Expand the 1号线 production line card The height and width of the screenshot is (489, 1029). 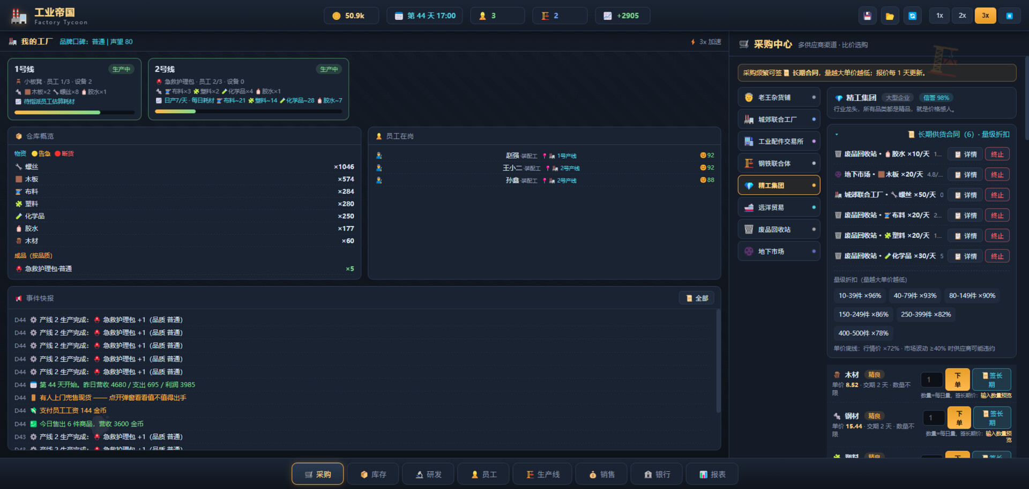click(x=74, y=89)
